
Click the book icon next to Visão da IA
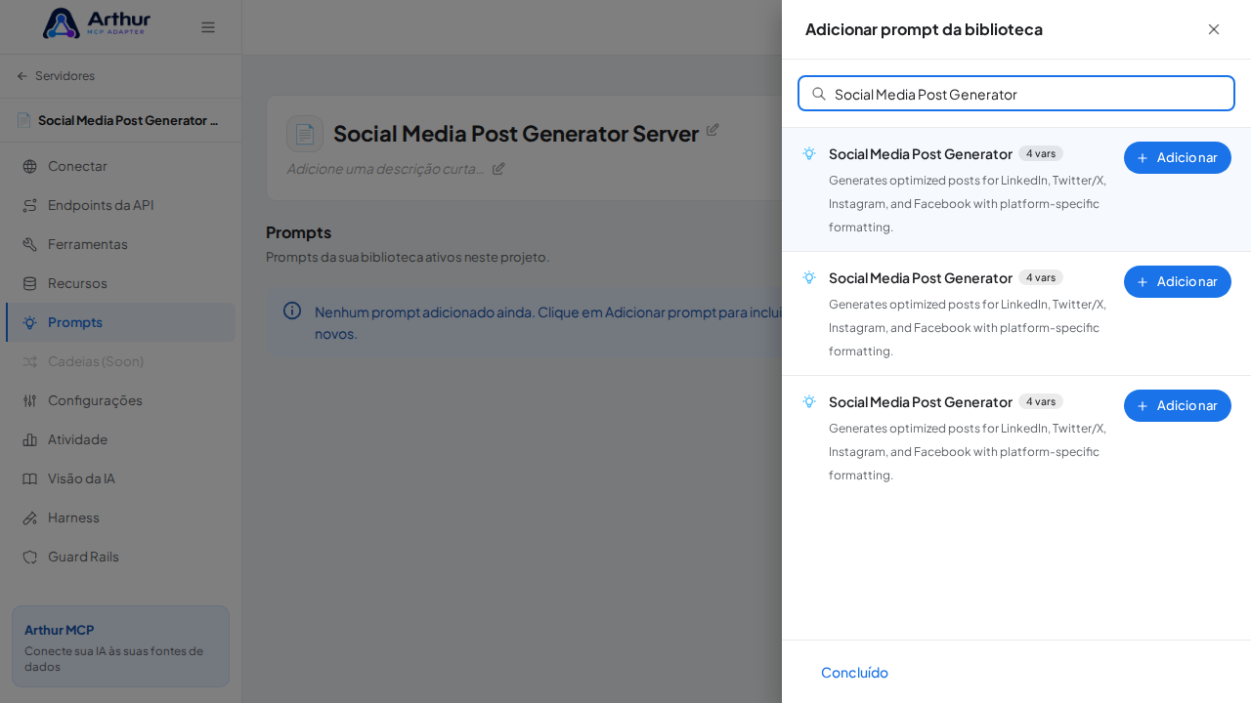(29, 478)
